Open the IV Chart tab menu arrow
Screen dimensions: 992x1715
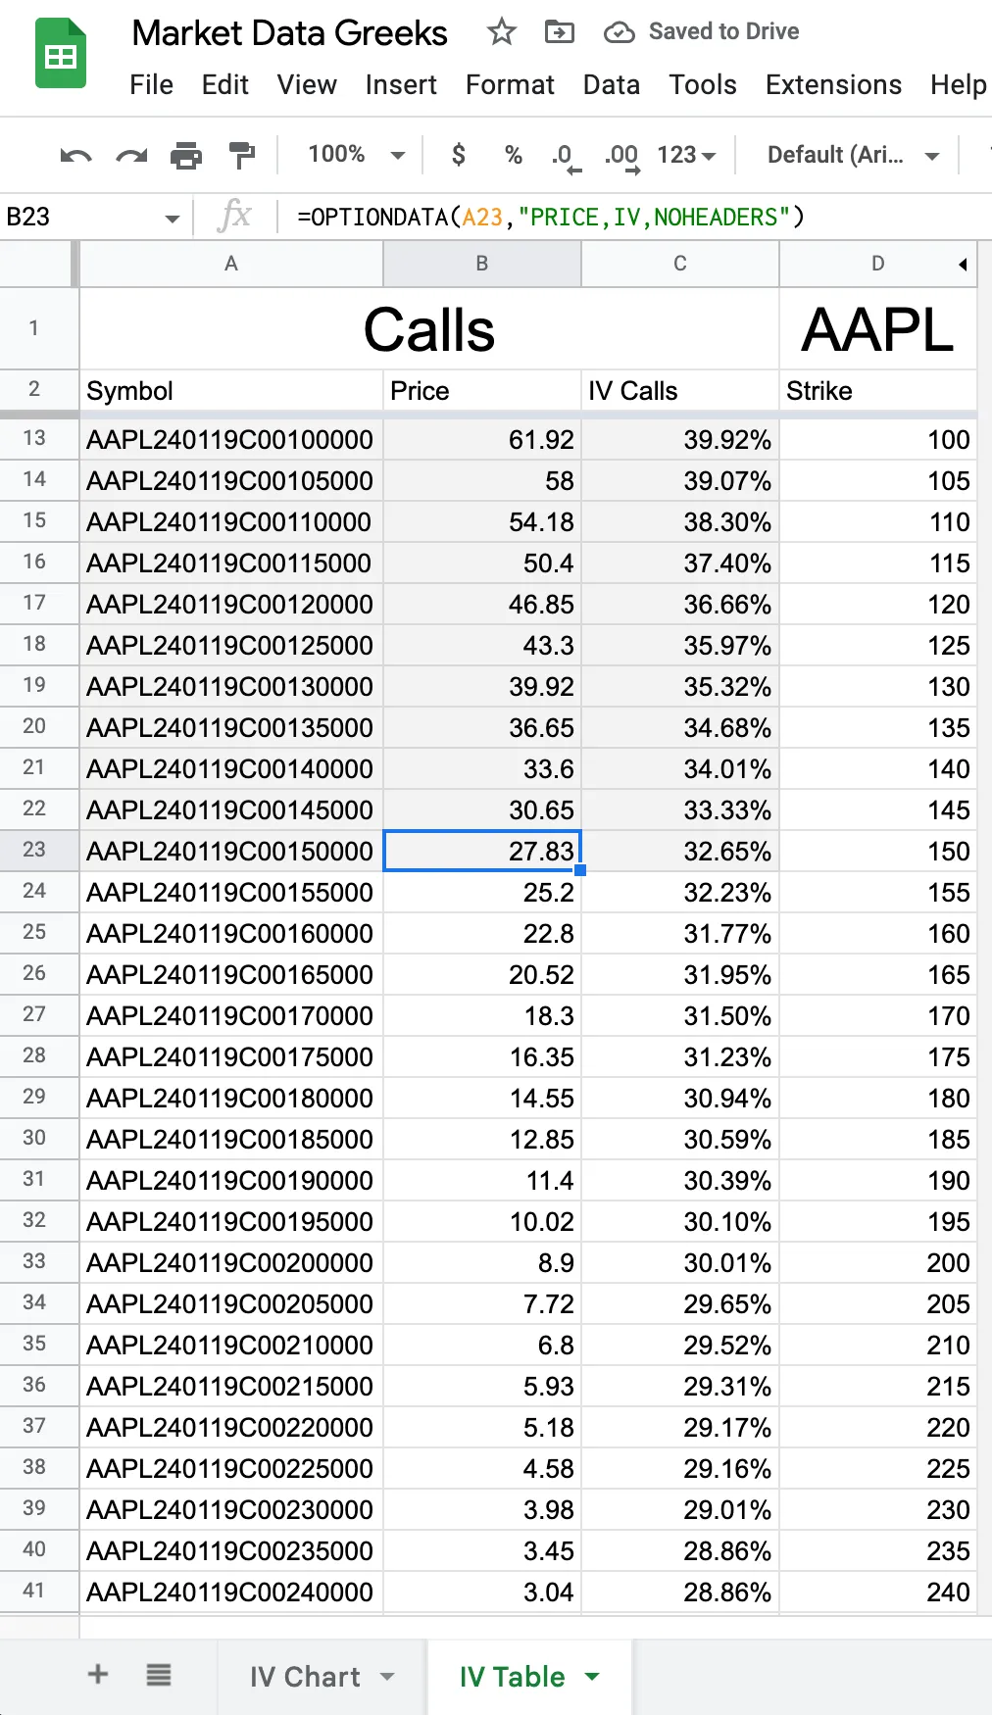[387, 1676]
